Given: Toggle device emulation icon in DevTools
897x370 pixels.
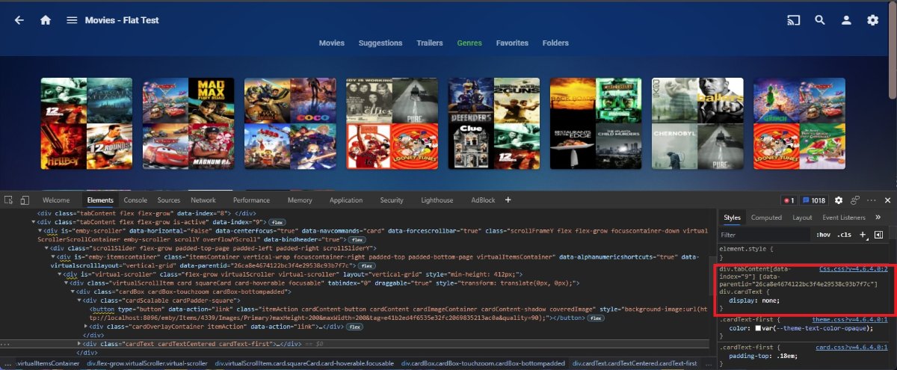Looking at the screenshot, I should click(x=25, y=200).
